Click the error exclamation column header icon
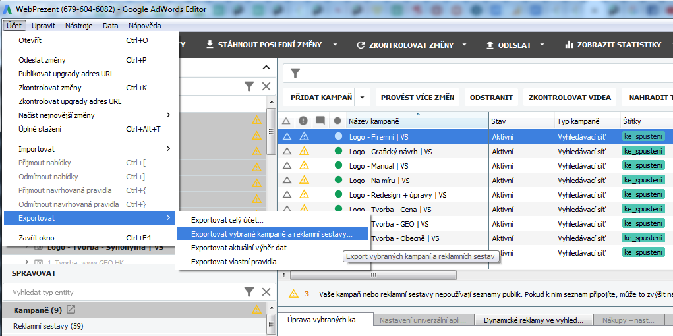The width and height of the screenshot is (673, 336). pyautogui.click(x=304, y=121)
